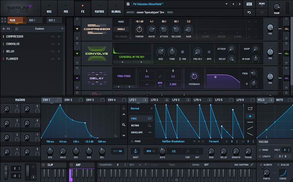Click the envelope lock icon
This screenshot has height=182, width=293.
click(x=124, y=108)
